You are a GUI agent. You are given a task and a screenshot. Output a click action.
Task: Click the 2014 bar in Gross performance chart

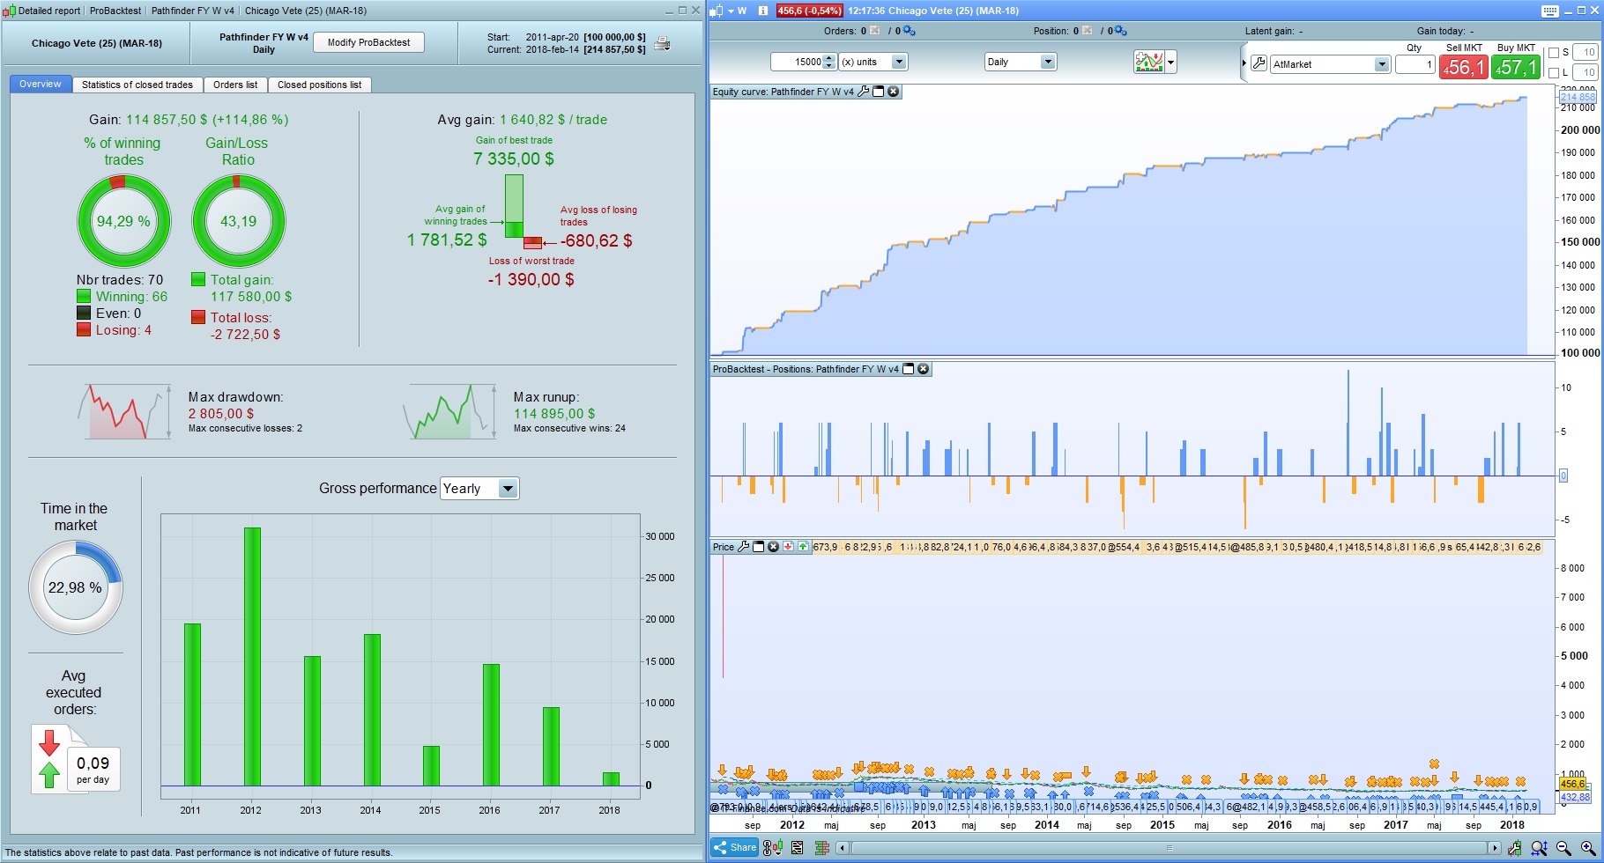(372, 710)
